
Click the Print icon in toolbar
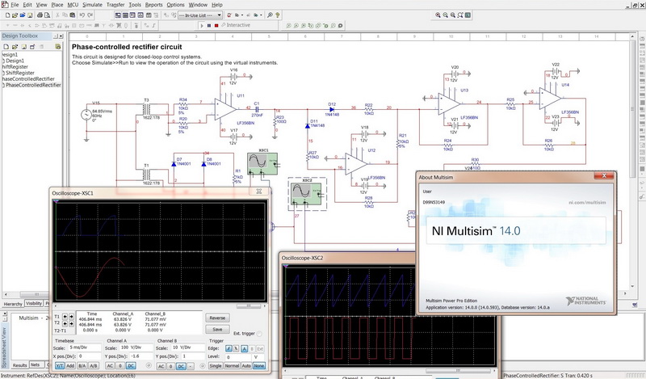[x=40, y=15]
